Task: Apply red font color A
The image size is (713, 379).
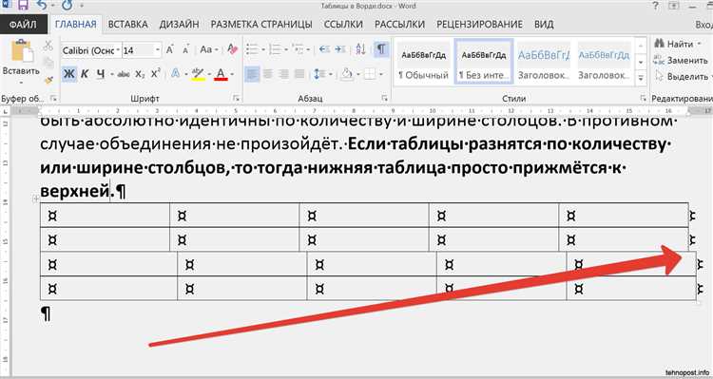Action: 221,74
